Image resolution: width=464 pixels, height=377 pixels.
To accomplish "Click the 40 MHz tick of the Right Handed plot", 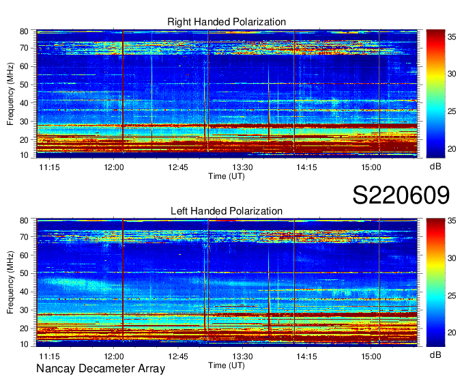I will coord(24,103).
